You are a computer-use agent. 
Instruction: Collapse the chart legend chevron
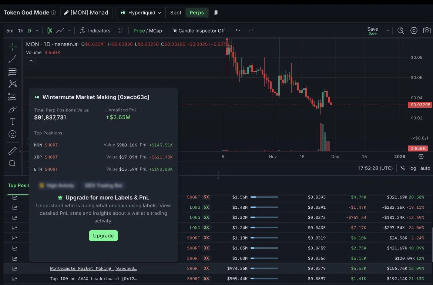tap(31, 61)
